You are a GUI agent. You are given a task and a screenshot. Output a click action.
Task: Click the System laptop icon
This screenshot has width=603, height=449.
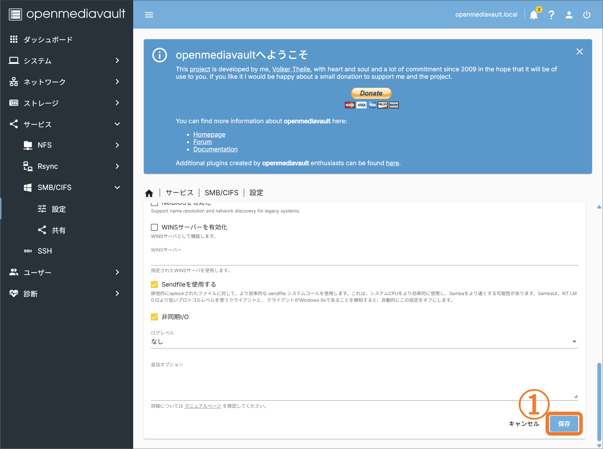click(x=14, y=60)
